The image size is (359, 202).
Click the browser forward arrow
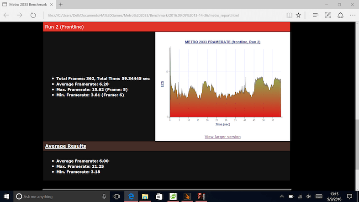20,16
